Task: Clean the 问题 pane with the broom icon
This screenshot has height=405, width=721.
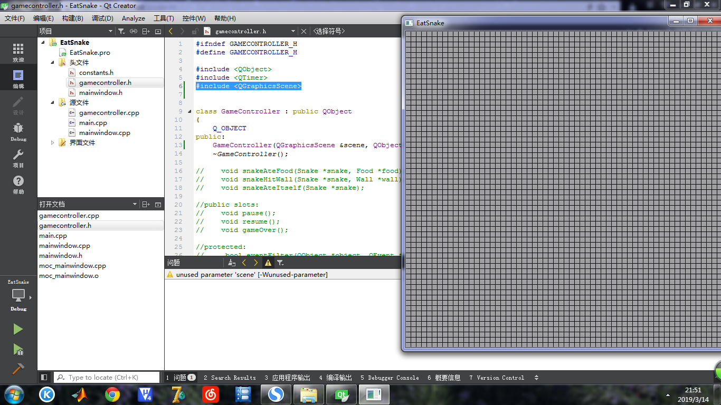Action: click(231, 262)
